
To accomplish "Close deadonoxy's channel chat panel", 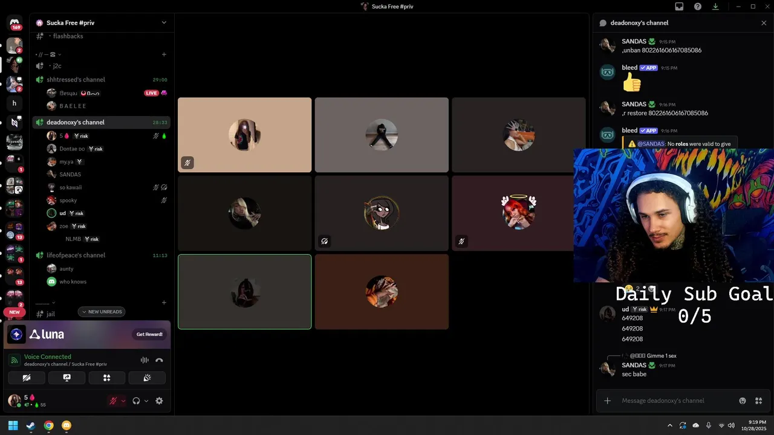I will [764, 23].
